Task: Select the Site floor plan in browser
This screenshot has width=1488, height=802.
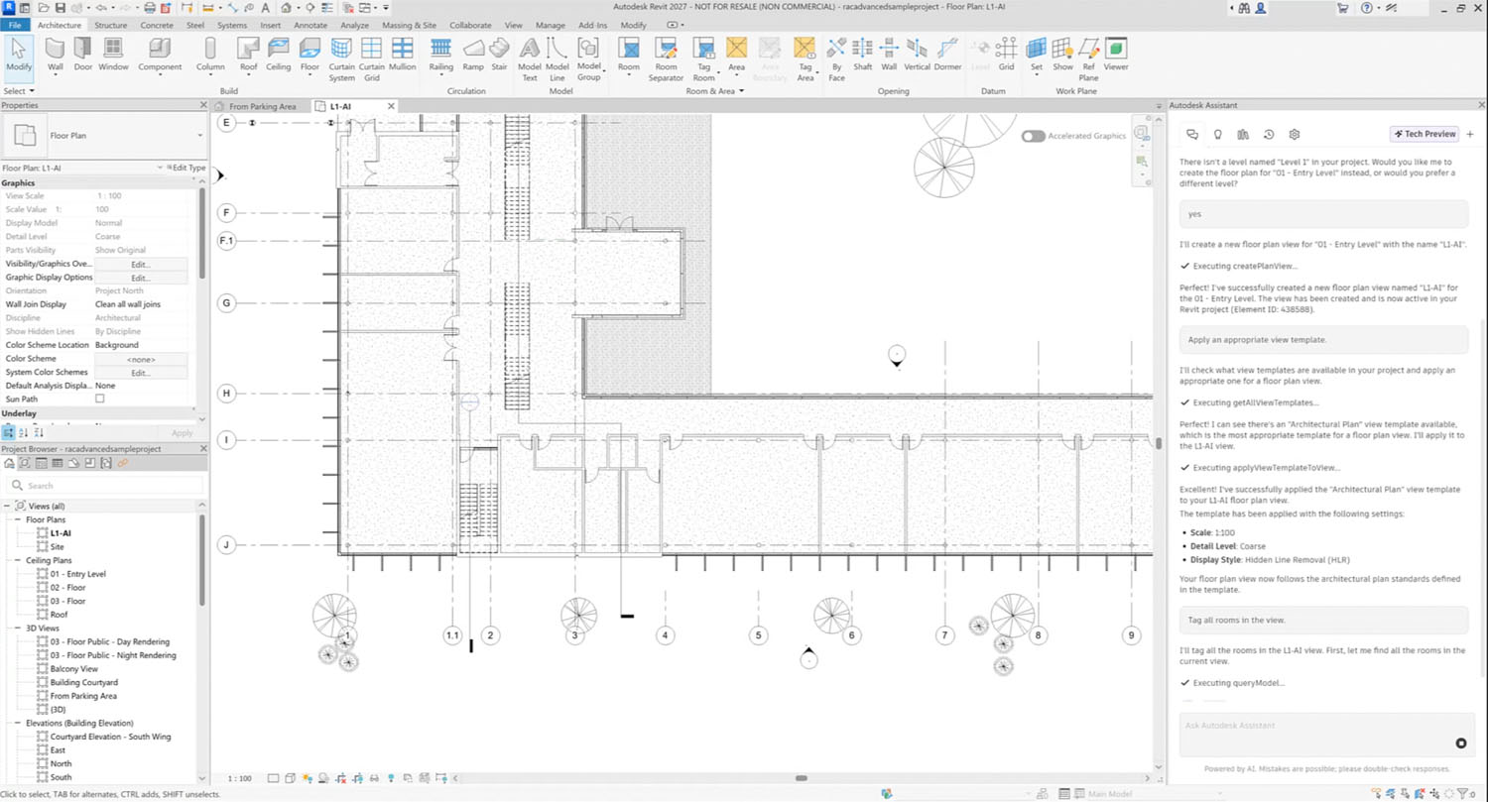Action: click(x=57, y=546)
